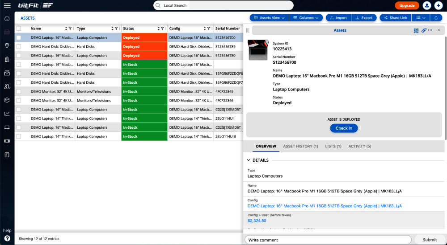The height and width of the screenshot is (245, 447).
Task: Click the user profile icon
Action: tap(427, 5)
